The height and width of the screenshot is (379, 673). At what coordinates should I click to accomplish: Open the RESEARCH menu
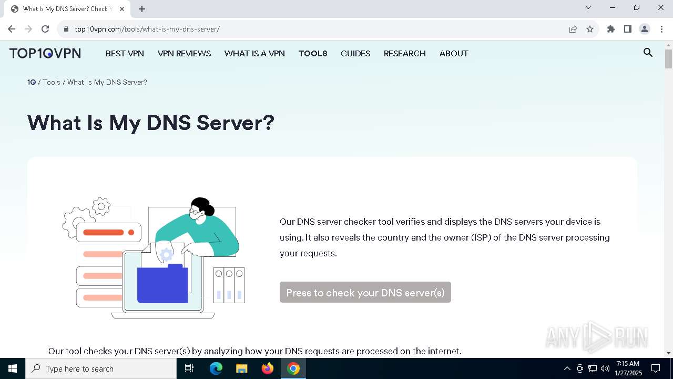click(x=405, y=53)
